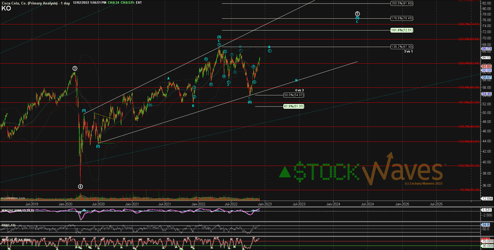Screen dimensions: 494x250
Task: Click the CH:0.53% percent change value
Action: click(127, 3)
